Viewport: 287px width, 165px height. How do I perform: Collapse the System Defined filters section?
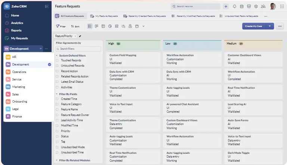[56, 55]
